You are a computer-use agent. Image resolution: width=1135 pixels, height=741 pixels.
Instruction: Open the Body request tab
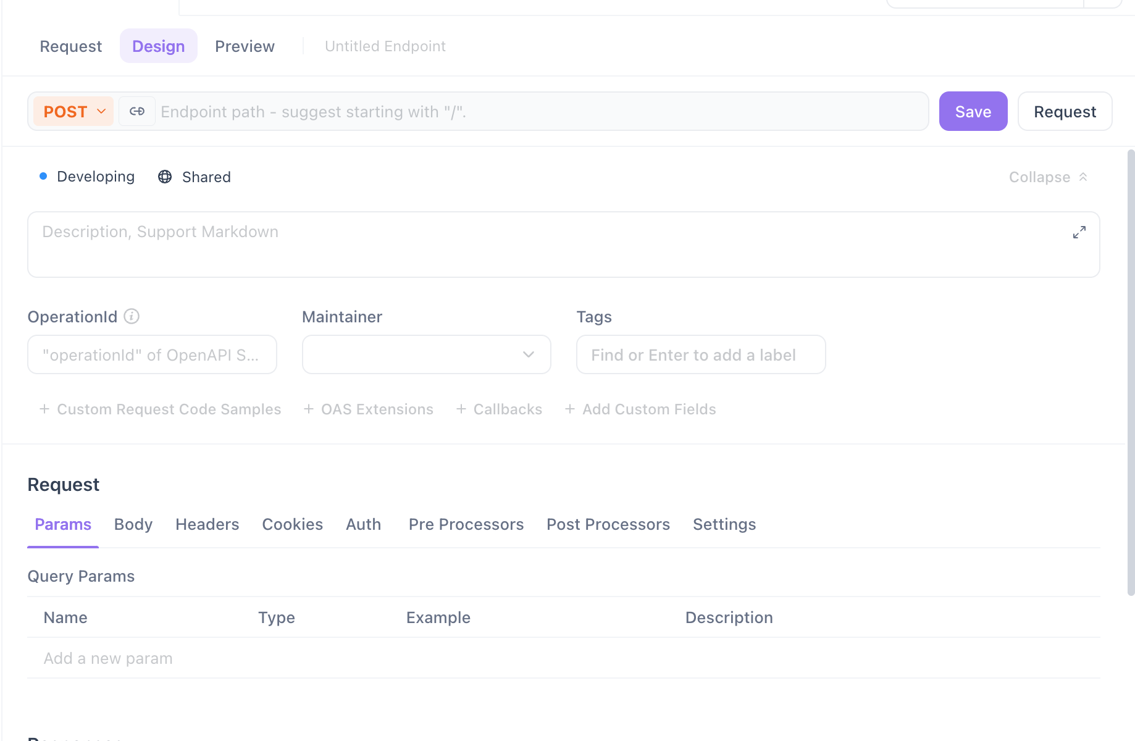[x=133, y=524]
